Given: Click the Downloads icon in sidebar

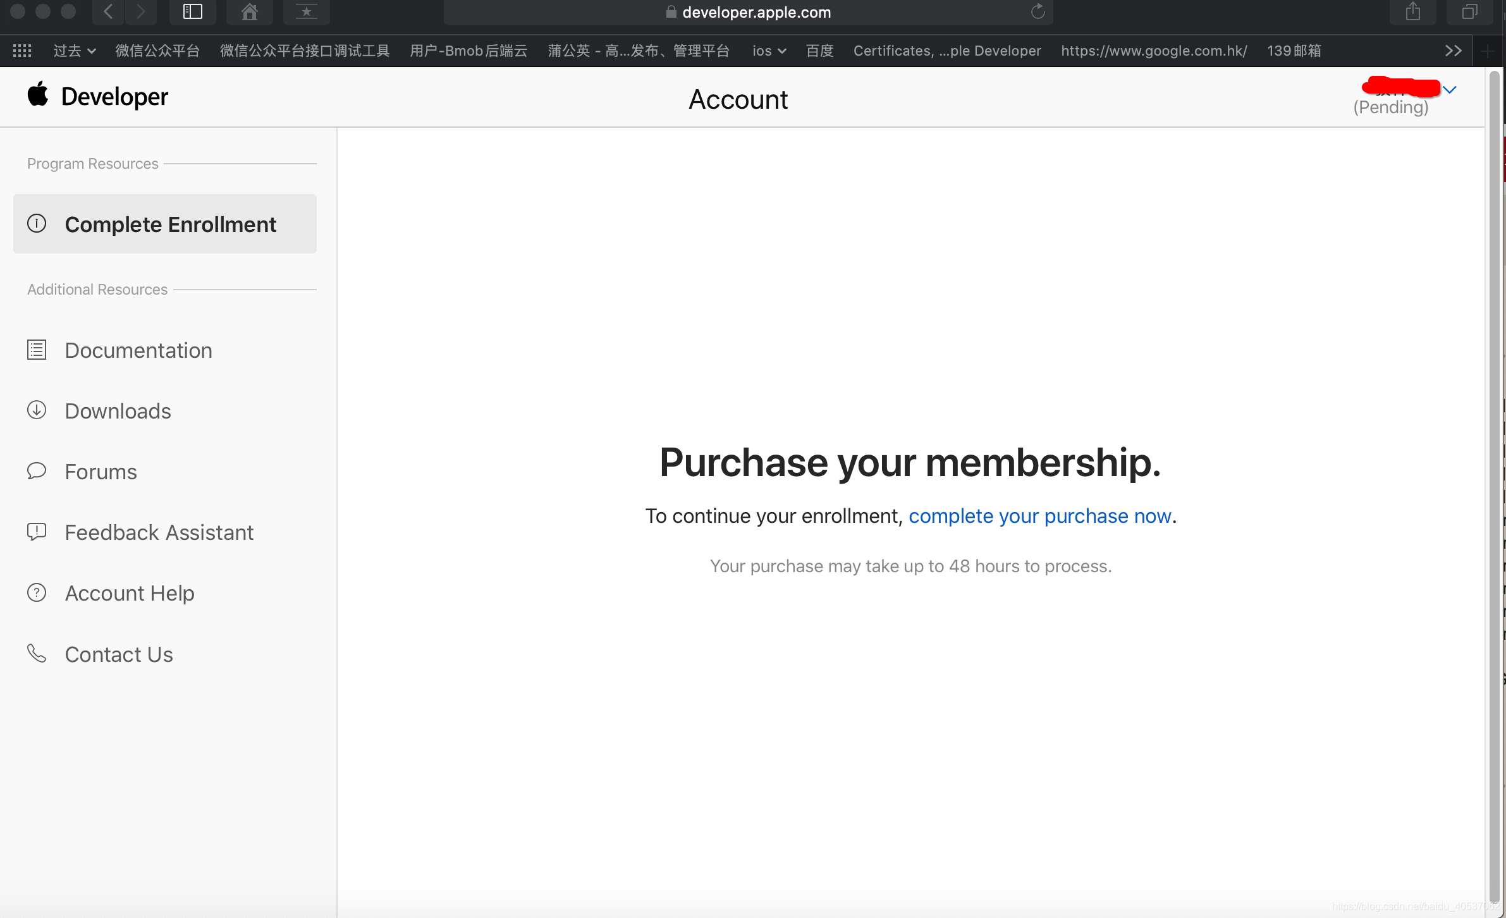Looking at the screenshot, I should pos(35,410).
